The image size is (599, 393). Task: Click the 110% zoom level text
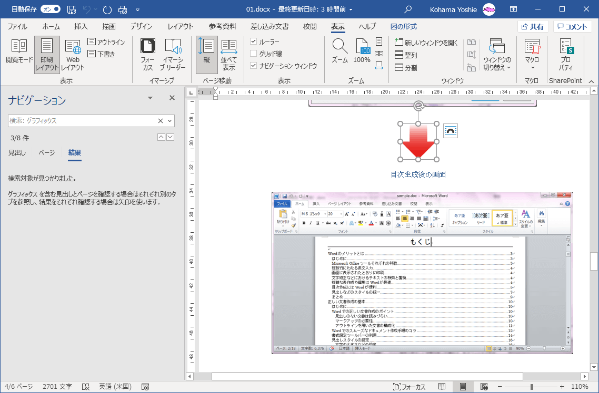pyautogui.click(x=579, y=387)
